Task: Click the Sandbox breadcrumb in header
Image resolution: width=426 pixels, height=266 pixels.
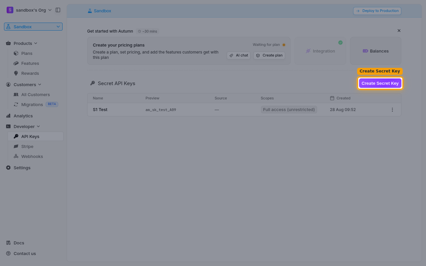Action: point(99,11)
